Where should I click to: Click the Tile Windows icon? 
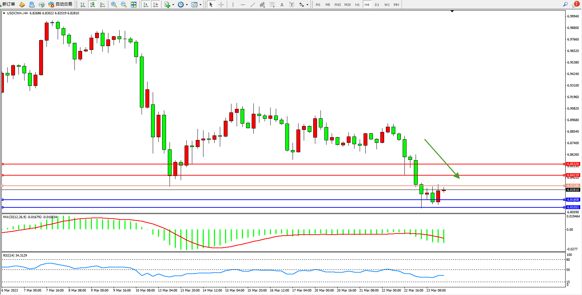[x=134, y=5]
